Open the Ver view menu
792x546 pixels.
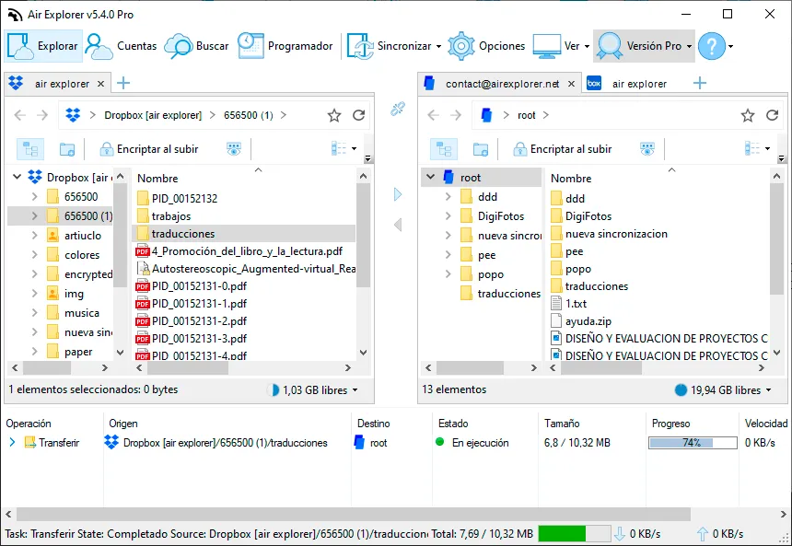click(x=561, y=46)
